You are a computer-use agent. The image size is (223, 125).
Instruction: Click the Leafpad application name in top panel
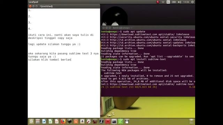[33, 2]
